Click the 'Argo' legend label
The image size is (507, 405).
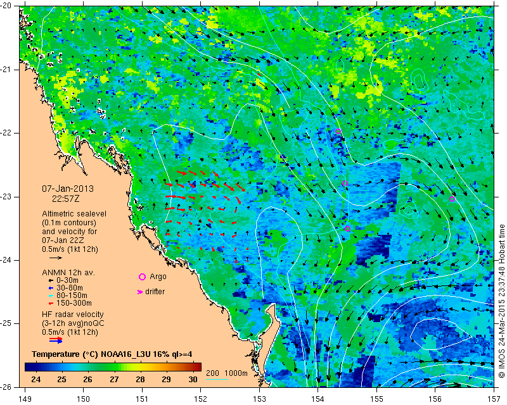[158, 277]
